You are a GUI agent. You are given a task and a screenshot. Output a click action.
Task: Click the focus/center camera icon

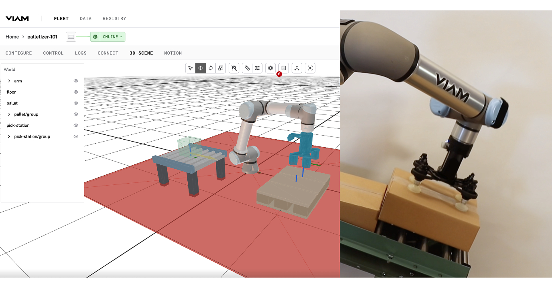coord(310,68)
